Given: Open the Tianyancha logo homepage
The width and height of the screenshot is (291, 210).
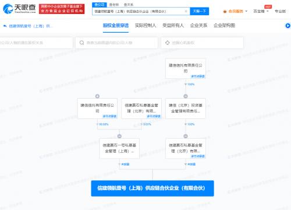Looking at the screenshot, I should tap(19, 9).
